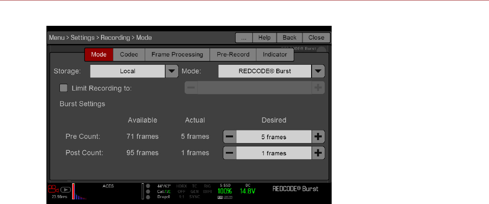Click the Pre Count actual 5 frames

coord(195,137)
